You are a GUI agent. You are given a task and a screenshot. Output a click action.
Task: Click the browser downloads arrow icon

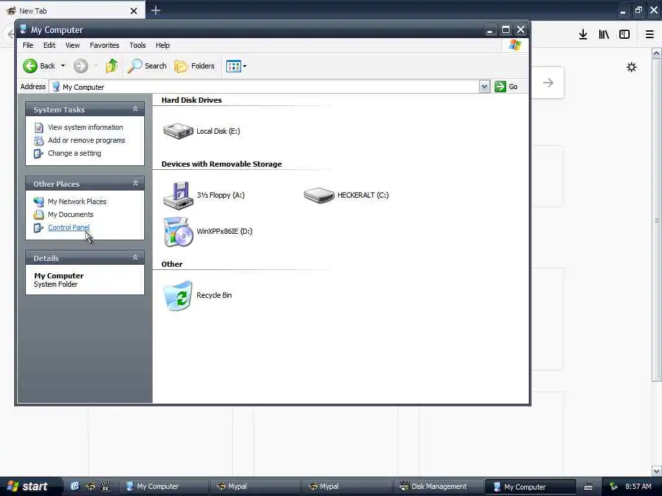pos(583,34)
